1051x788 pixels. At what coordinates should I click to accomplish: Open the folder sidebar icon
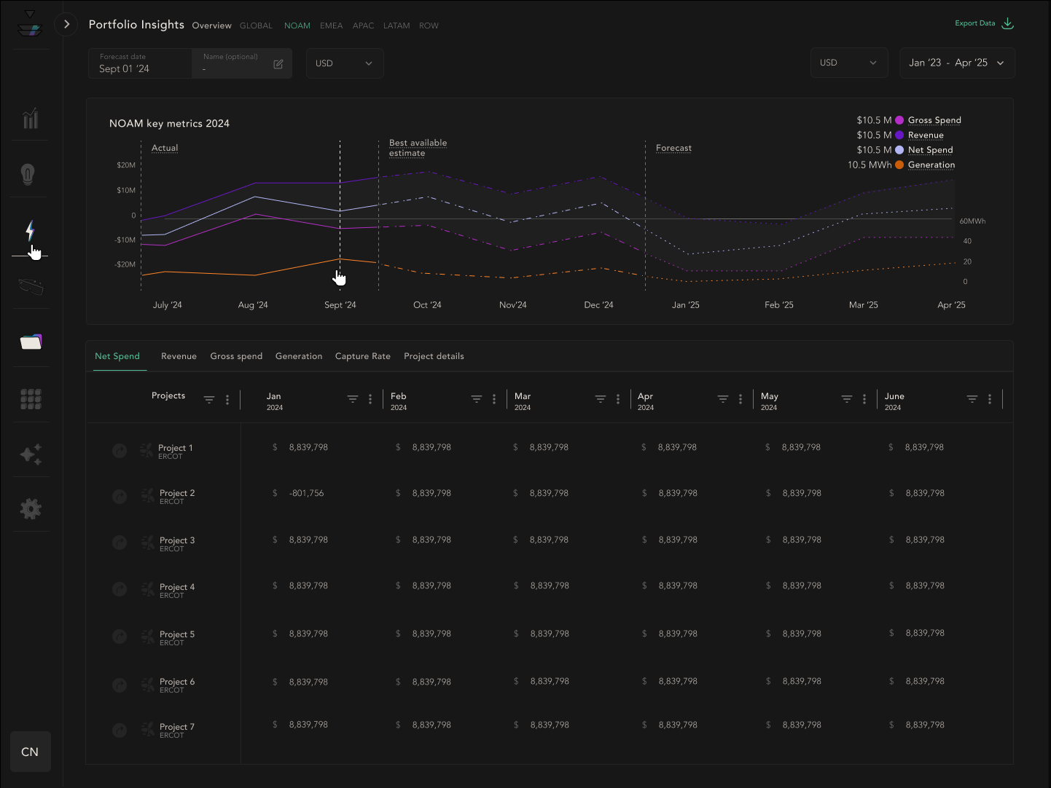[31, 342]
